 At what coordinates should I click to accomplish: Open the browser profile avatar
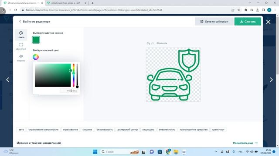[269, 10]
